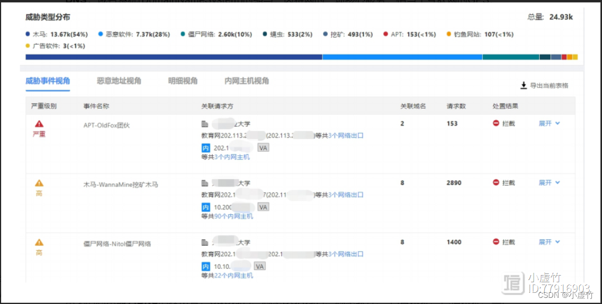602x304 pixels.
Task: Click 威胁类型分布 heading
Action: click(x=48, y=17)
